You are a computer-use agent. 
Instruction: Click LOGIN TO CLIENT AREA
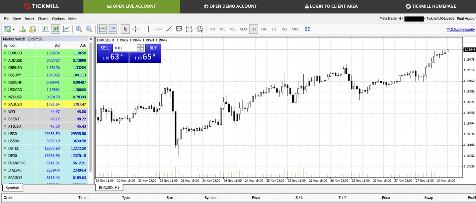pos(331,6)
